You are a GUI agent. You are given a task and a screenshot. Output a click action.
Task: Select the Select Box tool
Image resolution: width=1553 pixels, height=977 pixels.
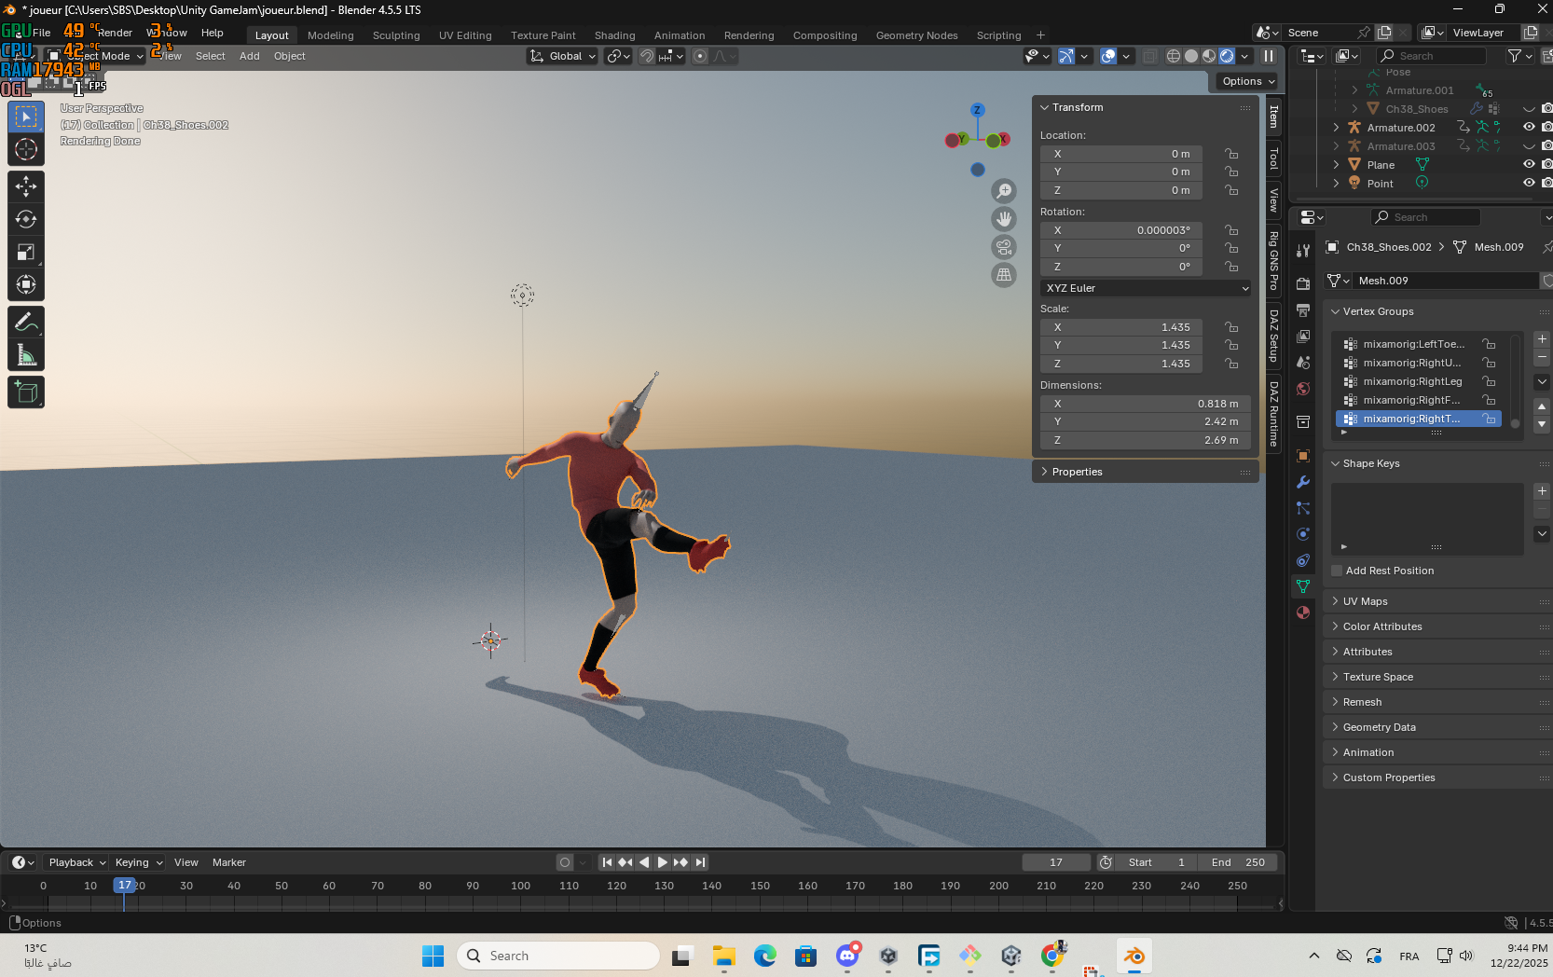point(26,117)
